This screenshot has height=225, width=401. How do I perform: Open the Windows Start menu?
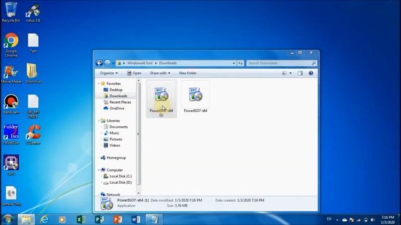[8, 219]
